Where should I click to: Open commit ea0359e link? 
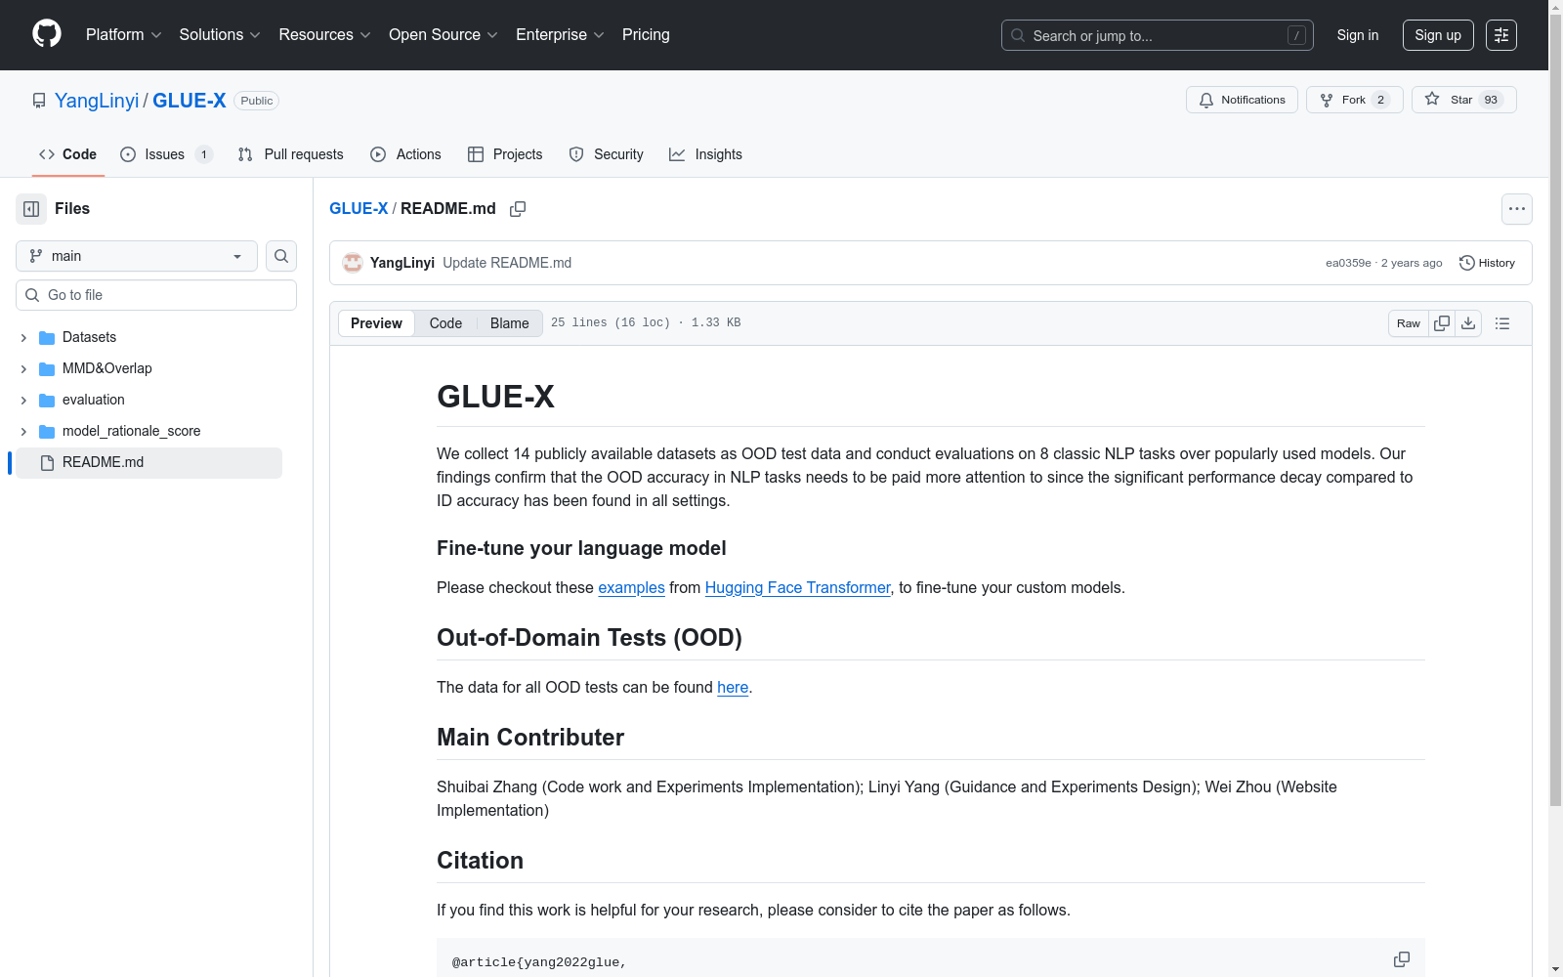pyautogui.click(x=1348, y=263)
